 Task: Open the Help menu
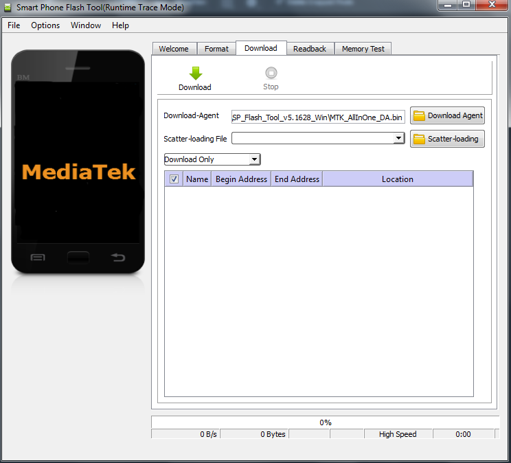coord(120,25)
